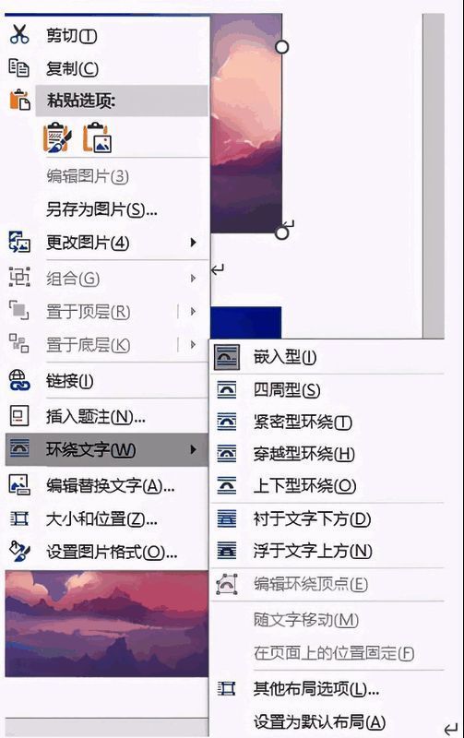Expand the 更改图片 submenu arrow
The height and width of the screenshot is (738, 464).
(193, 243)
